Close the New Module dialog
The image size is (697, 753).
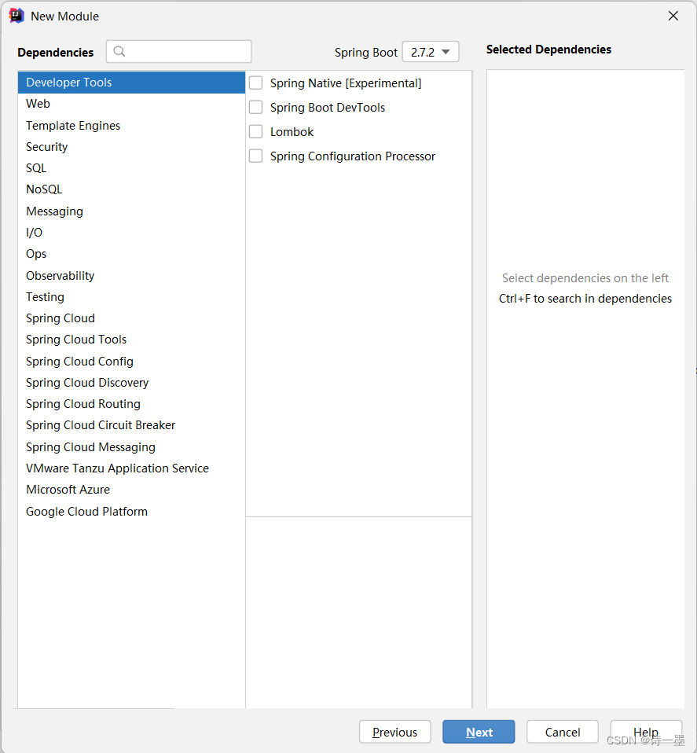click(673, 16)
